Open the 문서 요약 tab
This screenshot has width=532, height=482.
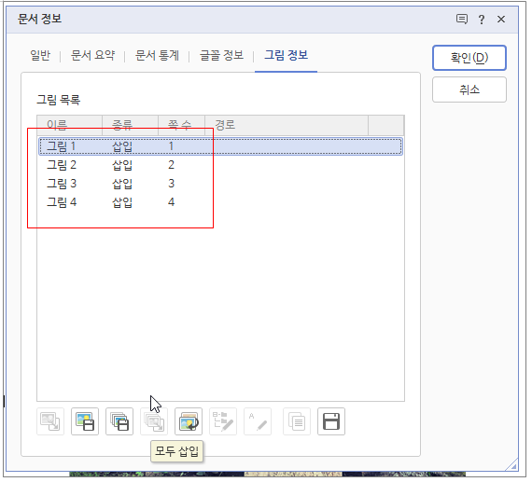(93, 55)
